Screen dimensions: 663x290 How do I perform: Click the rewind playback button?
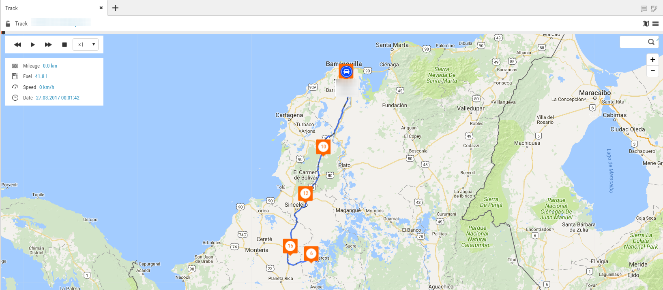(x=17, y=44)
